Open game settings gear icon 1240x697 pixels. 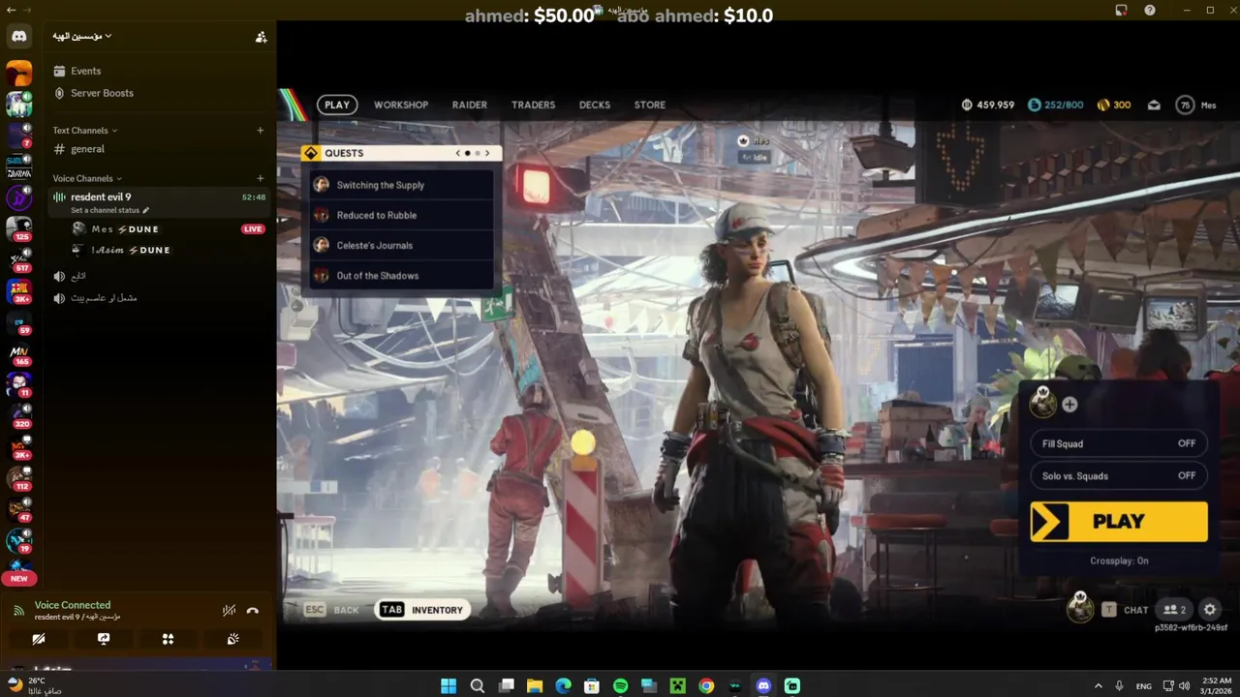pos(1210,610)
